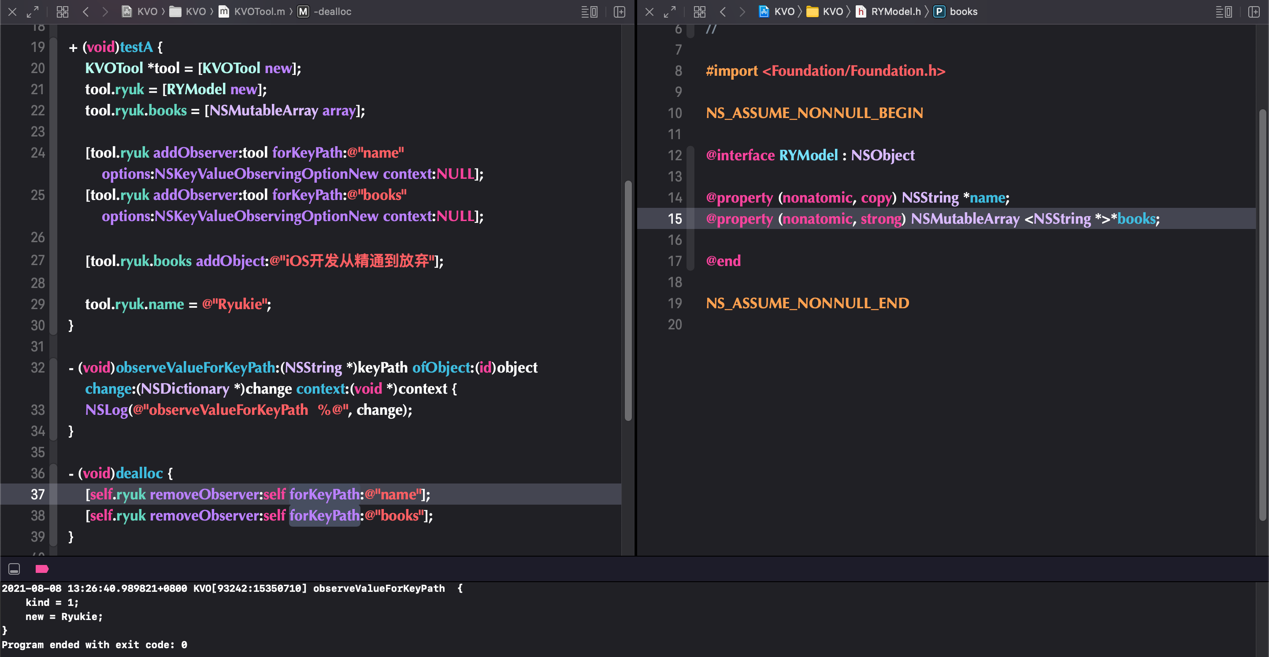The height and width of the screenshot is (657, 1269).
Task: Open the -dealloc method list dropdown
Action: click(x=325, y=11)
